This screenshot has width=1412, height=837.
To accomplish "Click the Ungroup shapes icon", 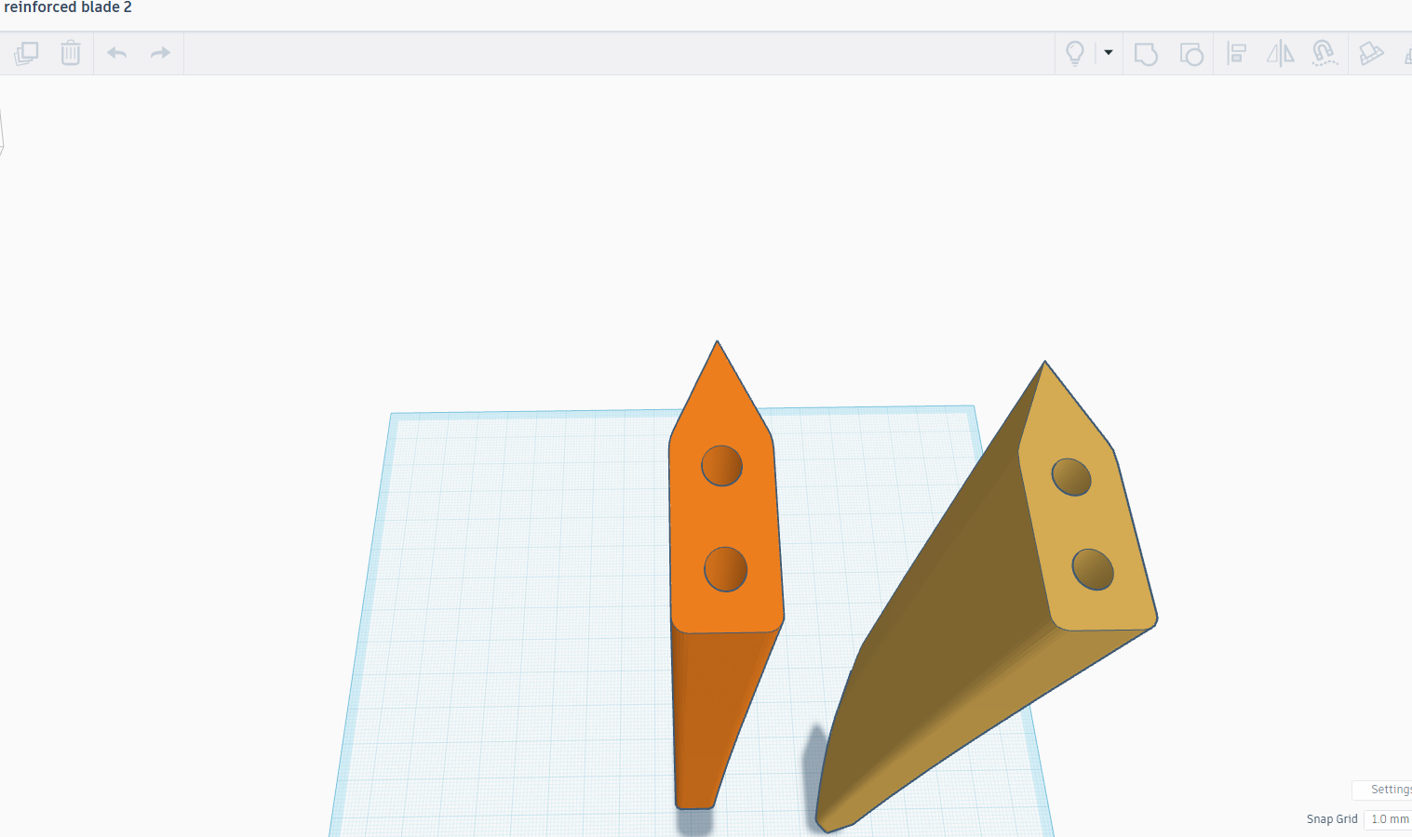I will point(1191,54).
